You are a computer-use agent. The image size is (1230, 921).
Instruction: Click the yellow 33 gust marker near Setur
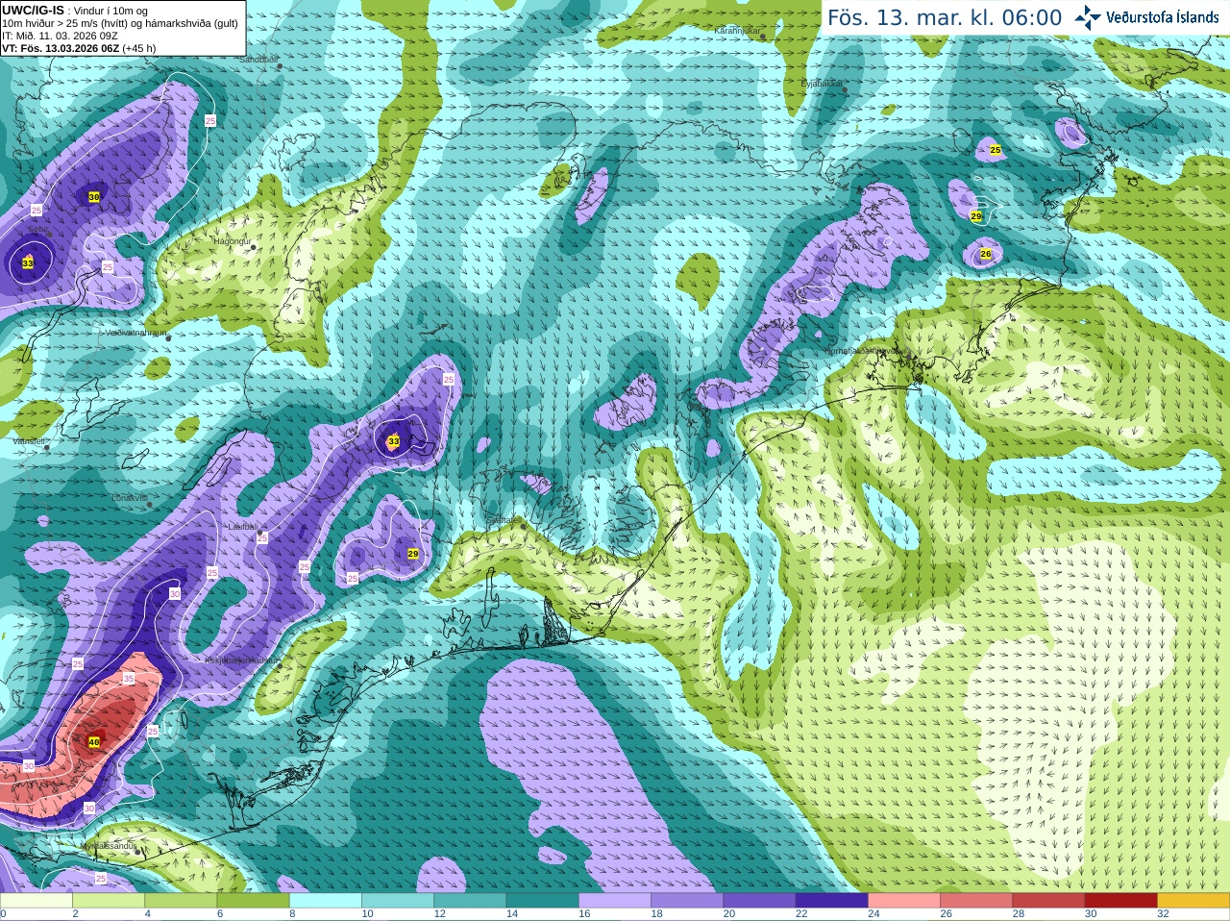(27, 262)
